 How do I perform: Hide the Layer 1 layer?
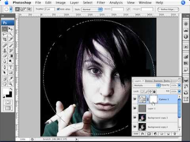(135, 108)
